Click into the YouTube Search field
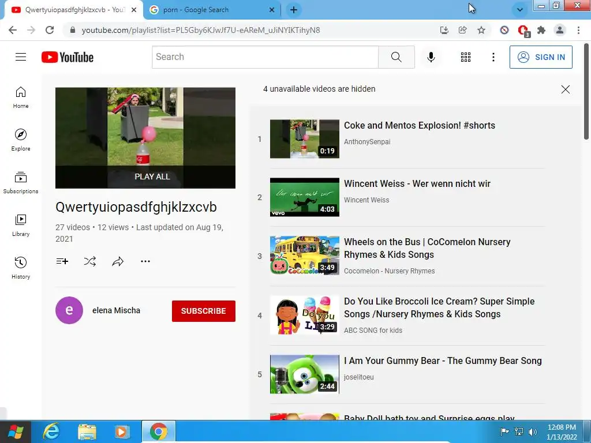This screenshot has height=443, width=591. 265,57
